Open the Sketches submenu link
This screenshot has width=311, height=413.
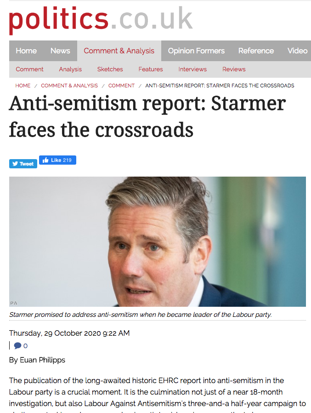point(110,69)
